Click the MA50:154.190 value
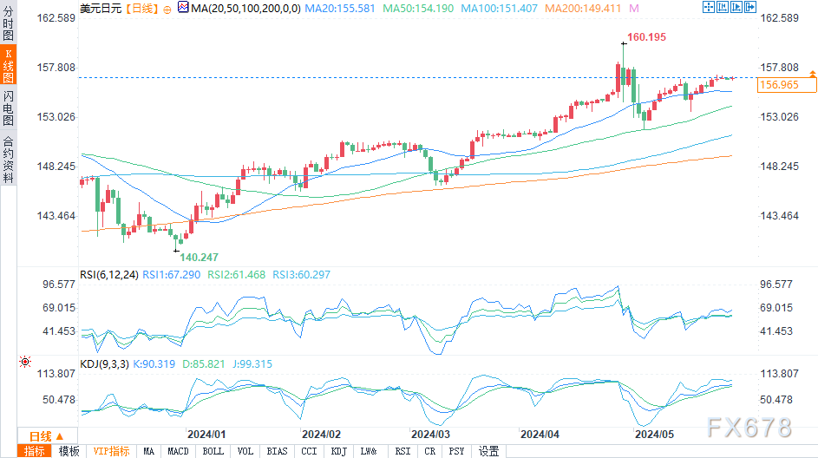 418,9
